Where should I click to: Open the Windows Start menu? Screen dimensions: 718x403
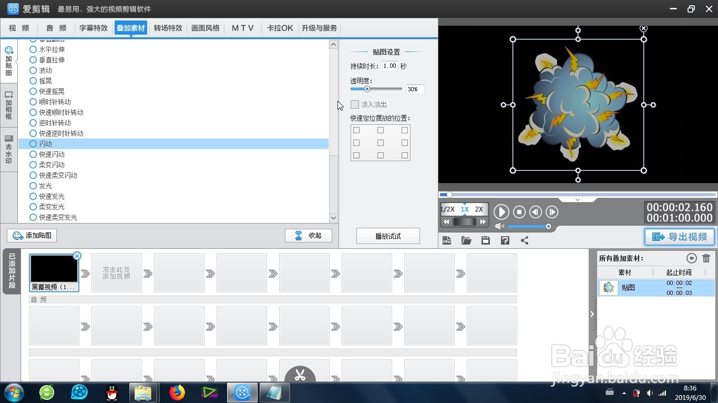pos(14,393)
